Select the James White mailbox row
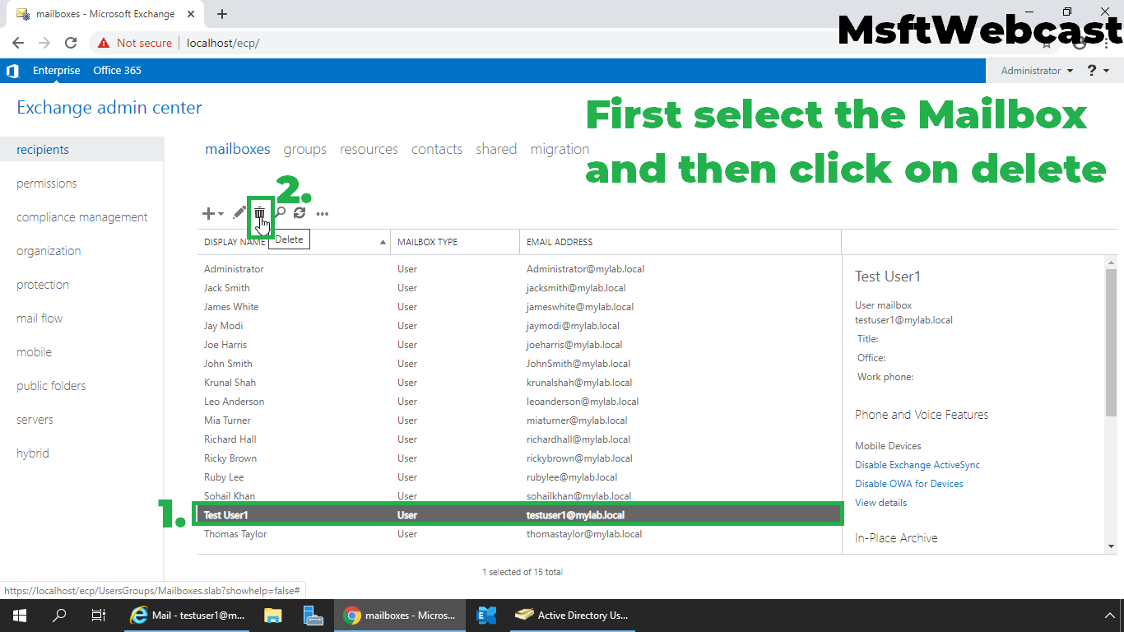The height and width of the screenshot is (632, 1124). [519, 307]
